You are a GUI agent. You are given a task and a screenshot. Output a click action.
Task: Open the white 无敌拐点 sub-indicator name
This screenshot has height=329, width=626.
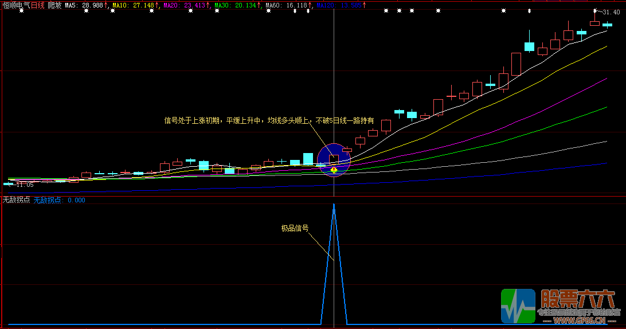pyautogui.click(x=16, y=200)
